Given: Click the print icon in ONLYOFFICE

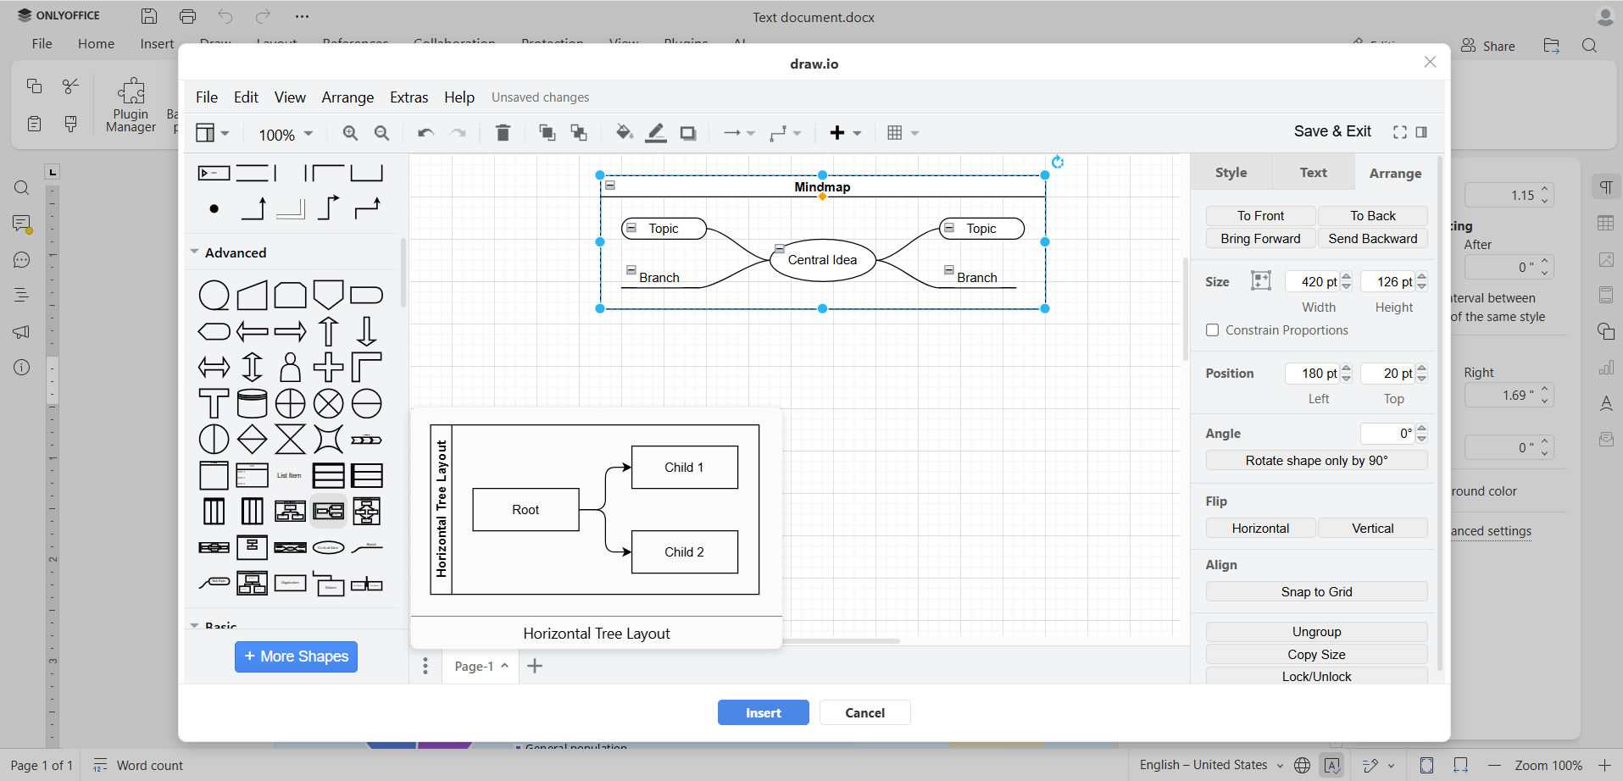Looking at the screenshot, I should pos(187,16).
